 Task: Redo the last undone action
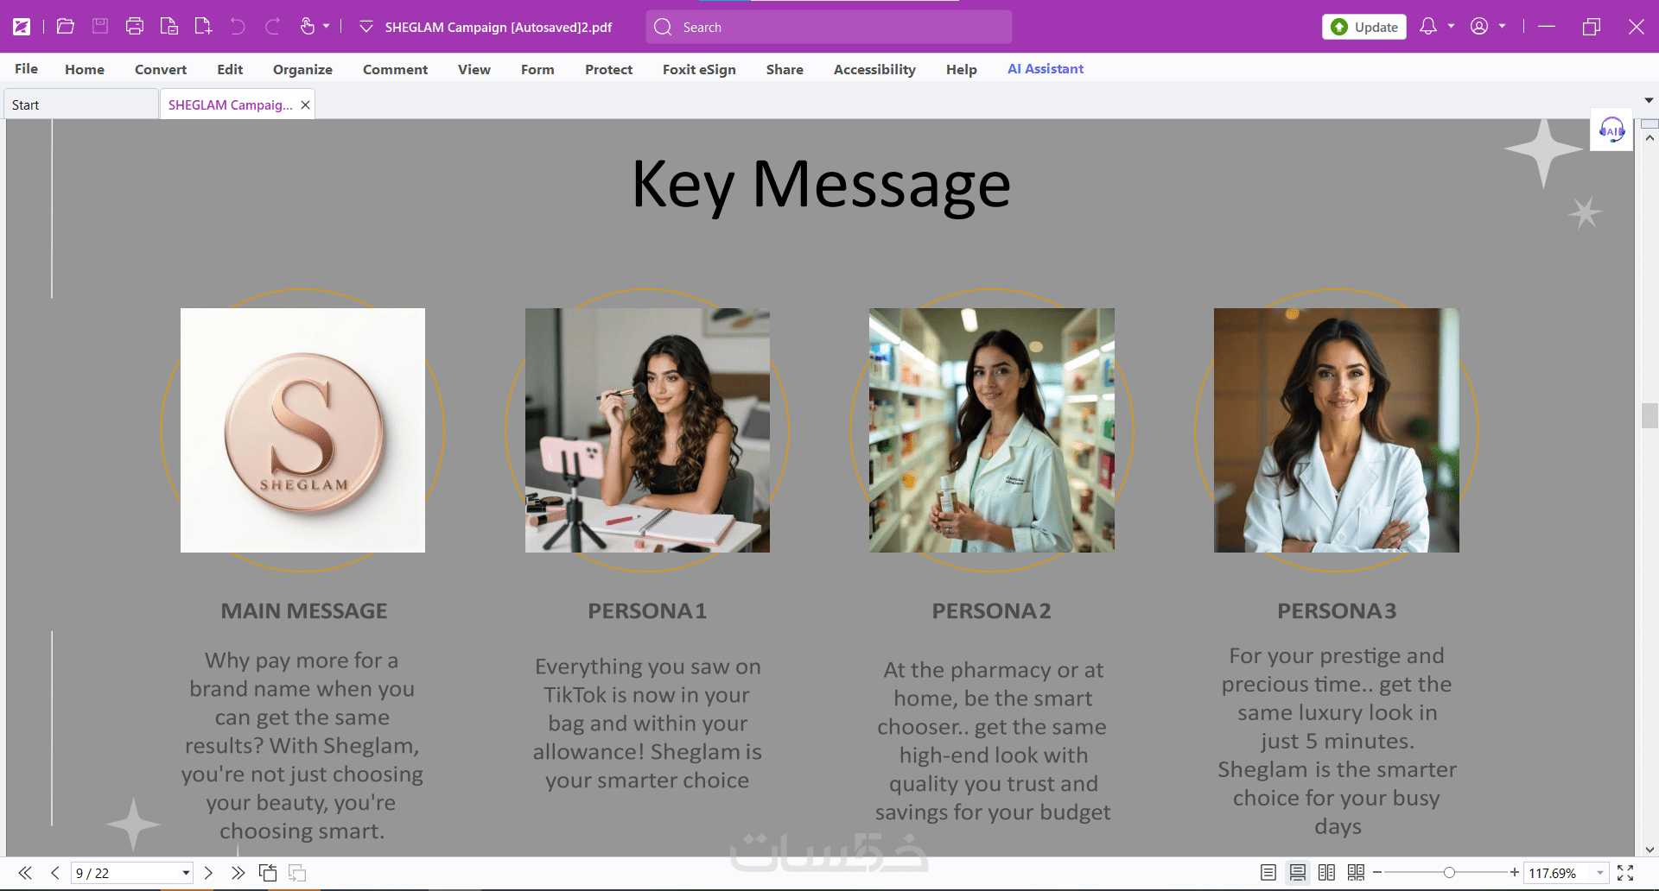pos(272,27)
